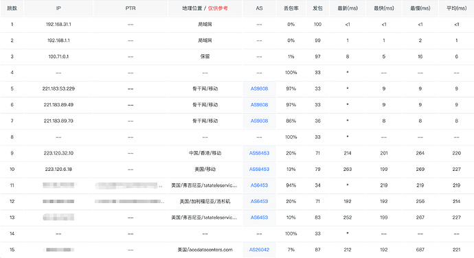The image size is (474, 258).
Task: Click AS58453 link for 223.120.6.18
Action: point(259,169)
